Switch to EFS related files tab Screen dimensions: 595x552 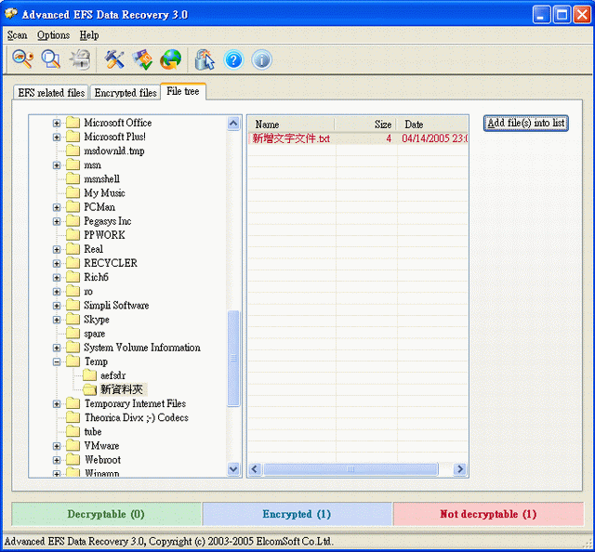51,93
